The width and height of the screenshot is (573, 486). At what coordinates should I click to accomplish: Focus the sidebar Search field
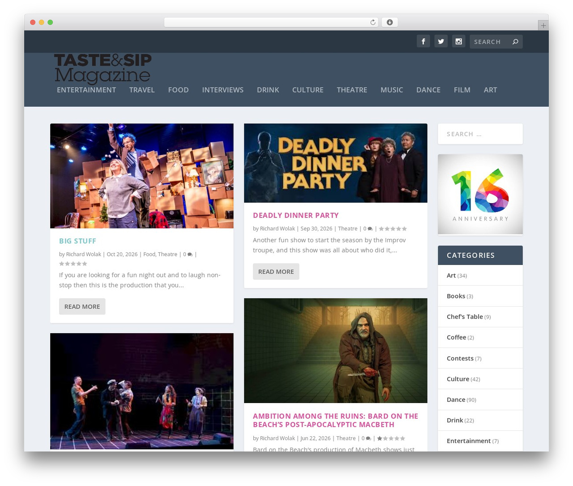[480, 134]
